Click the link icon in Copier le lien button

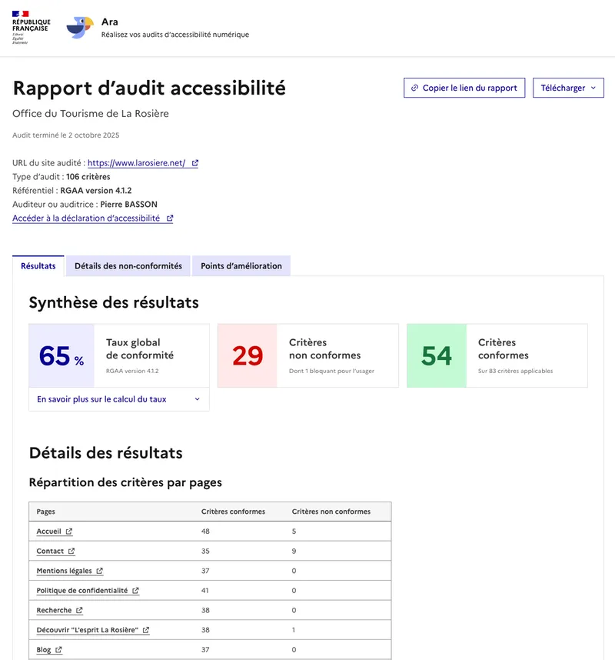click(414, 88)
